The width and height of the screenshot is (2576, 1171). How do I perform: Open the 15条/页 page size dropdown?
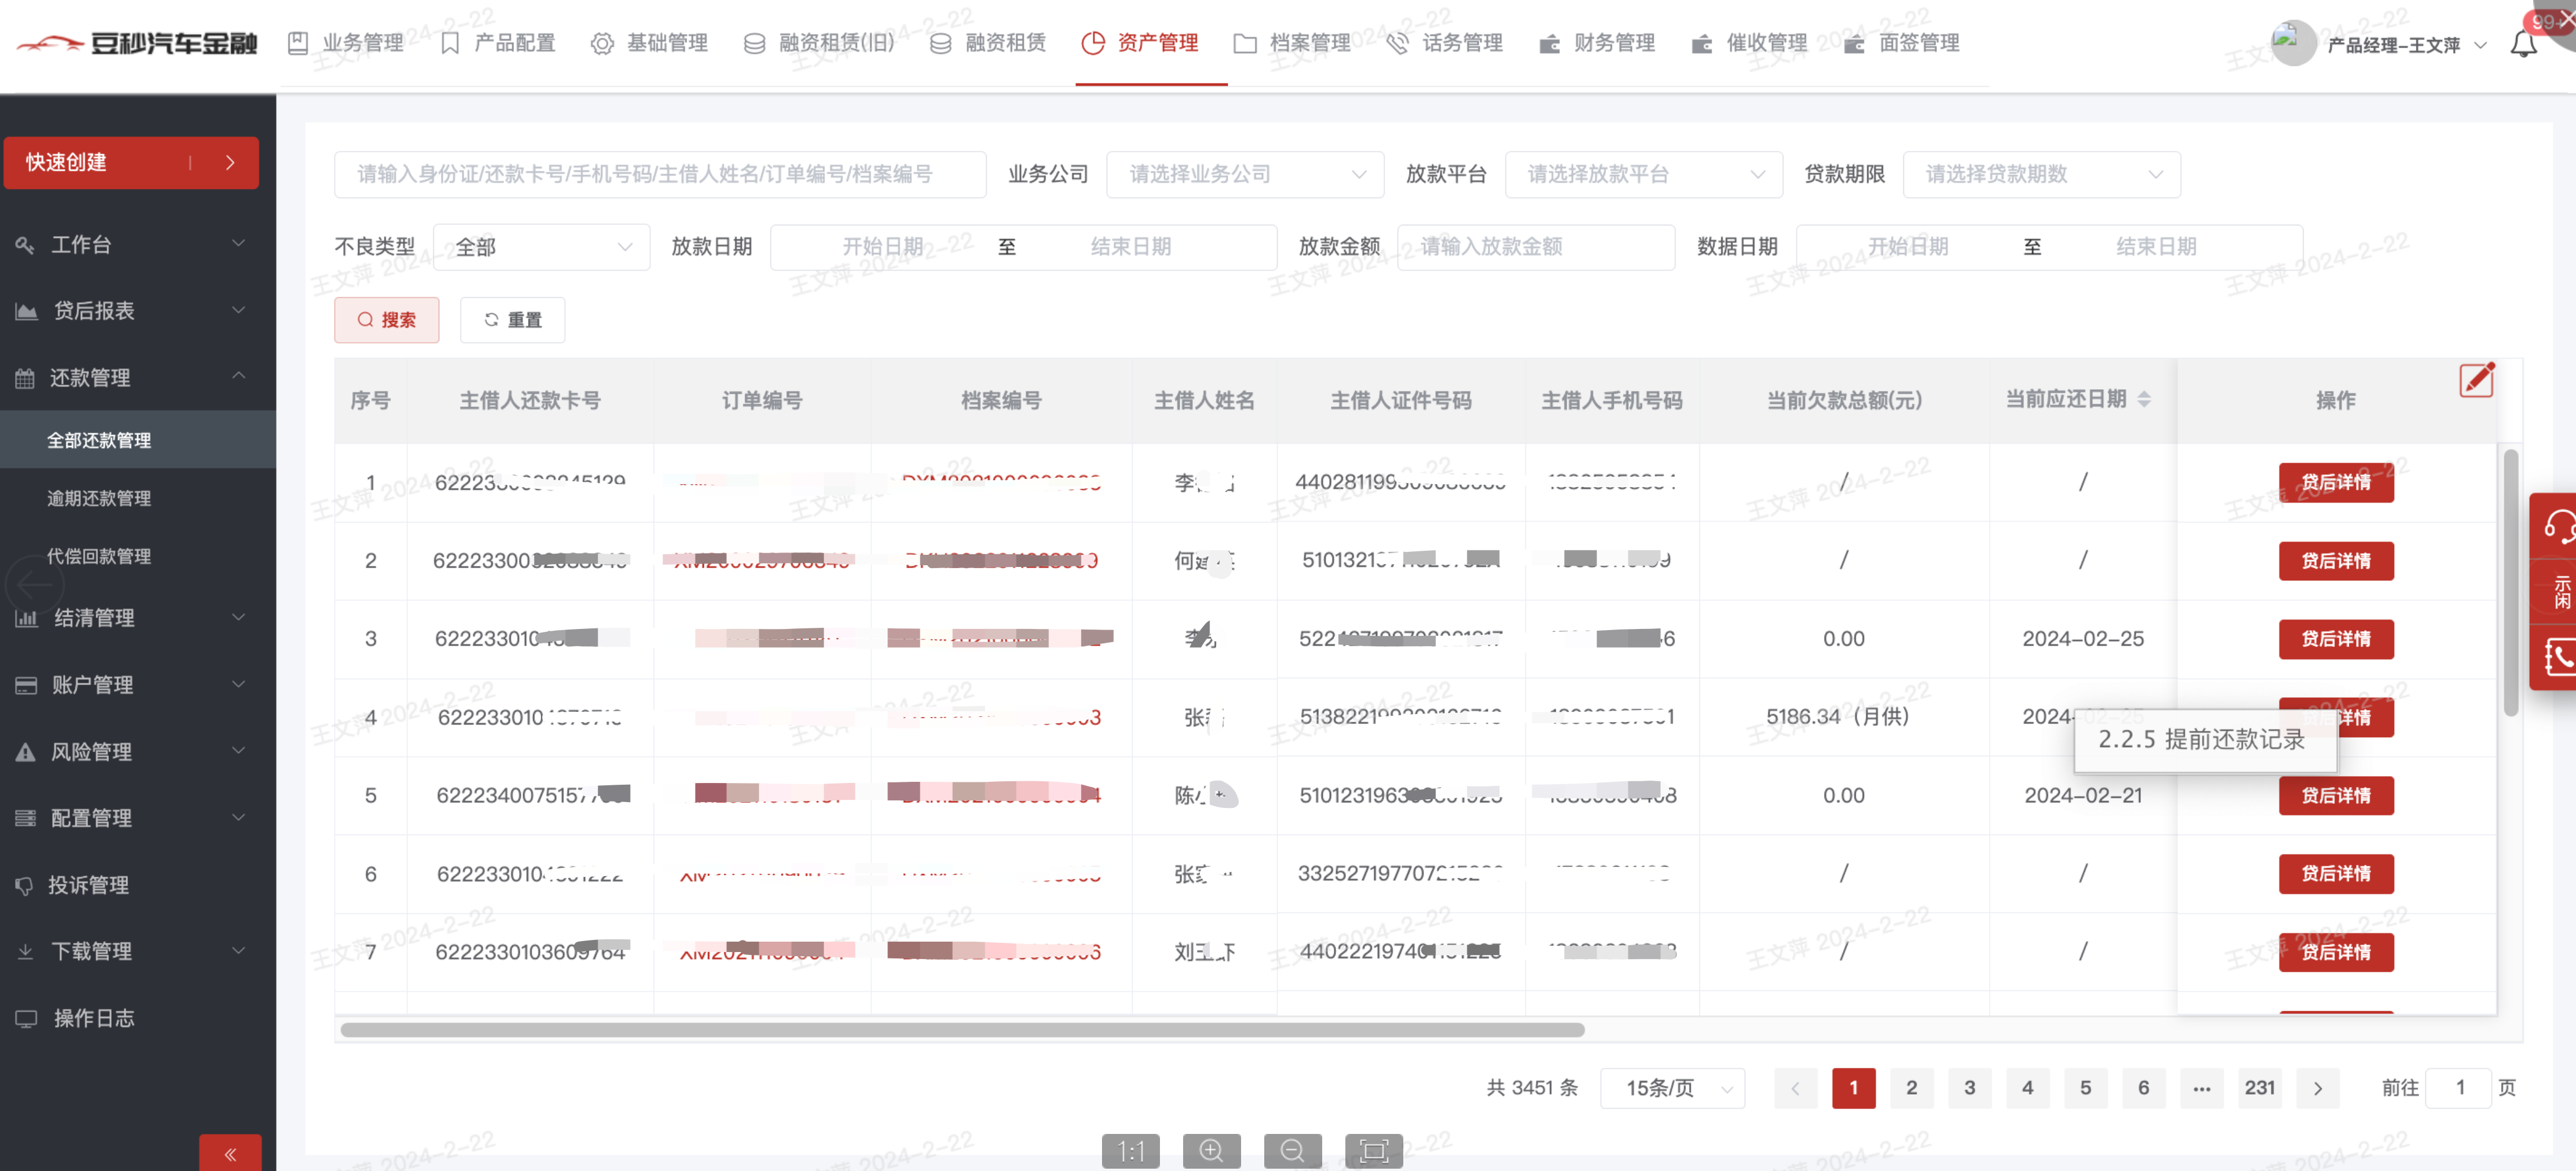[x=1672, y=1088]
